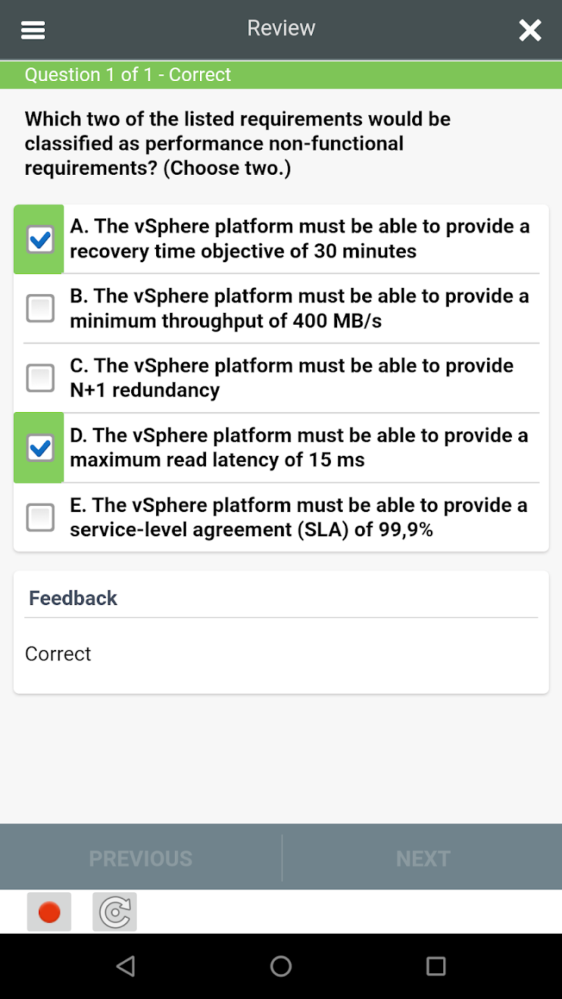Tap the red record button icon
562x999 pixels.
tap(49, 912)
